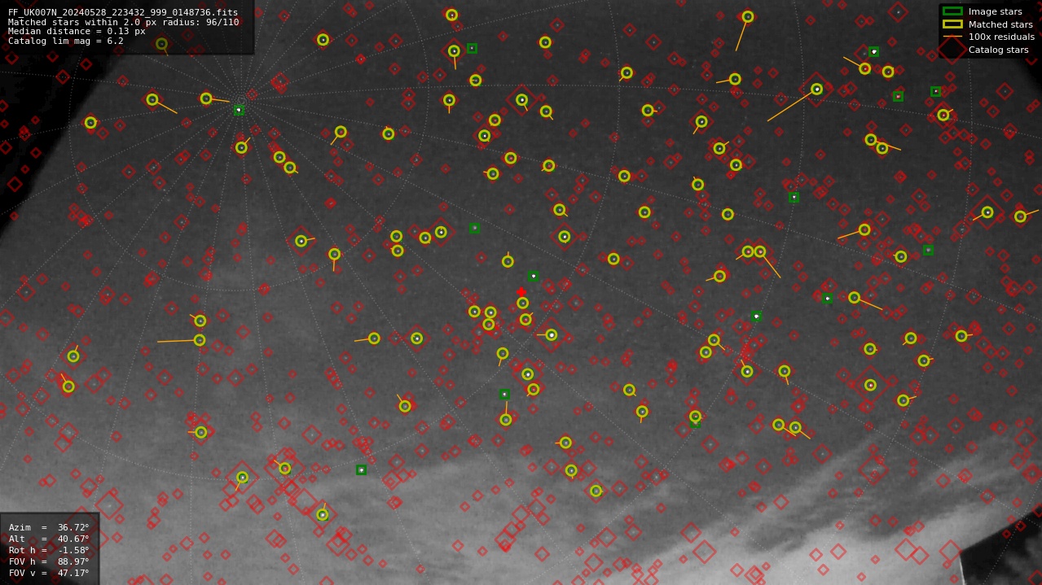Click the yellow Matched stars legend box
The height and width of the screenshot is (585, 1042).
coord(952,24)
